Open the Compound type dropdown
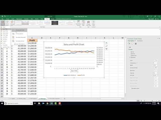 [x=156, y=68]
